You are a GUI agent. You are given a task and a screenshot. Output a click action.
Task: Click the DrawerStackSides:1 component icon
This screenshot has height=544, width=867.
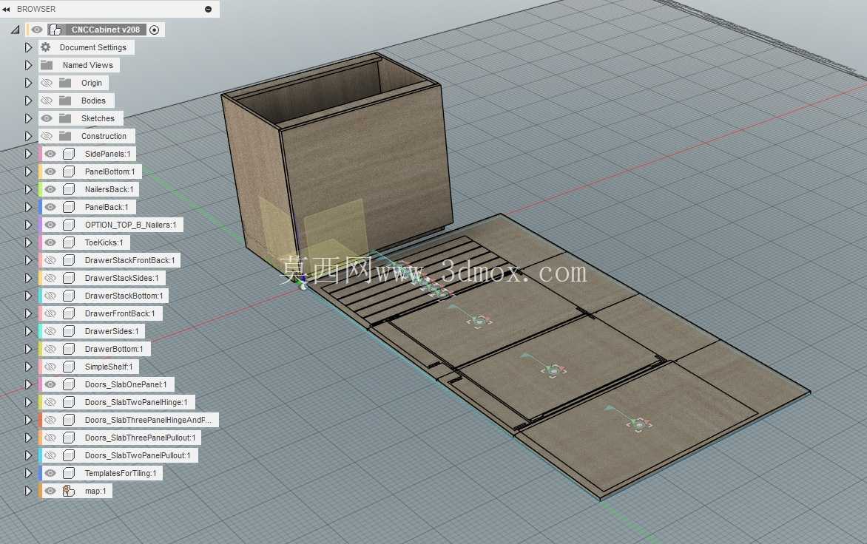point(69,278)
